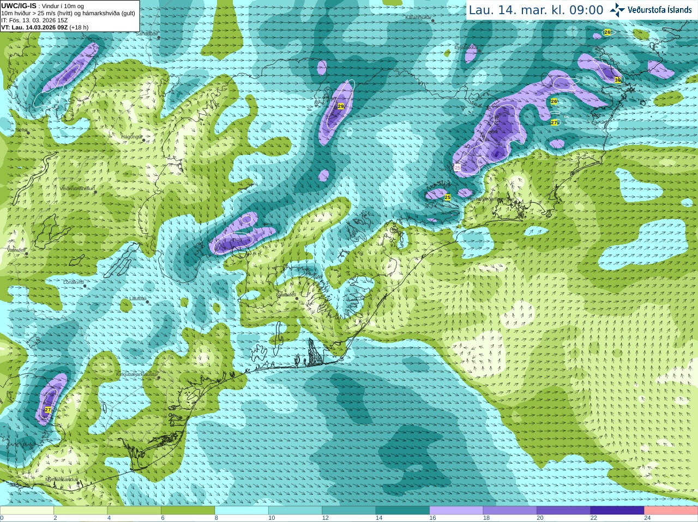Select the VT: Lau. 14.03.2026 09Z line
698x522 pixels.
[x=45, y=27]
